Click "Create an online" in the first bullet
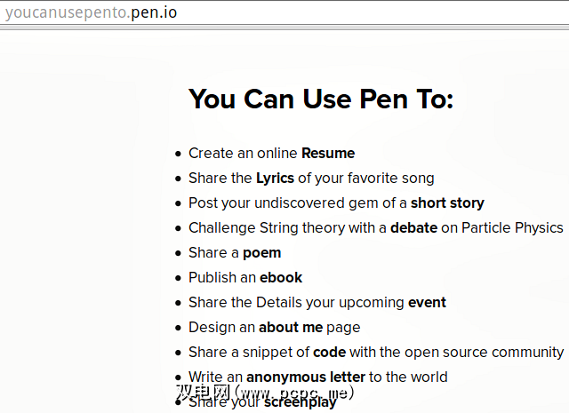Screen dimensions: 569x413 243,153
